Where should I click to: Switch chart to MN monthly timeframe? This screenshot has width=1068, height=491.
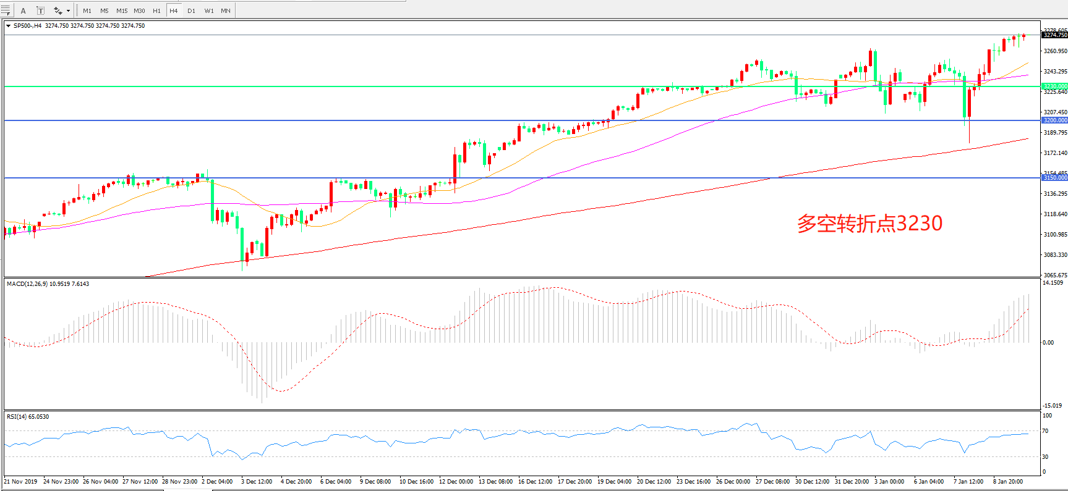pyautogui.click(x=226, y=10)
